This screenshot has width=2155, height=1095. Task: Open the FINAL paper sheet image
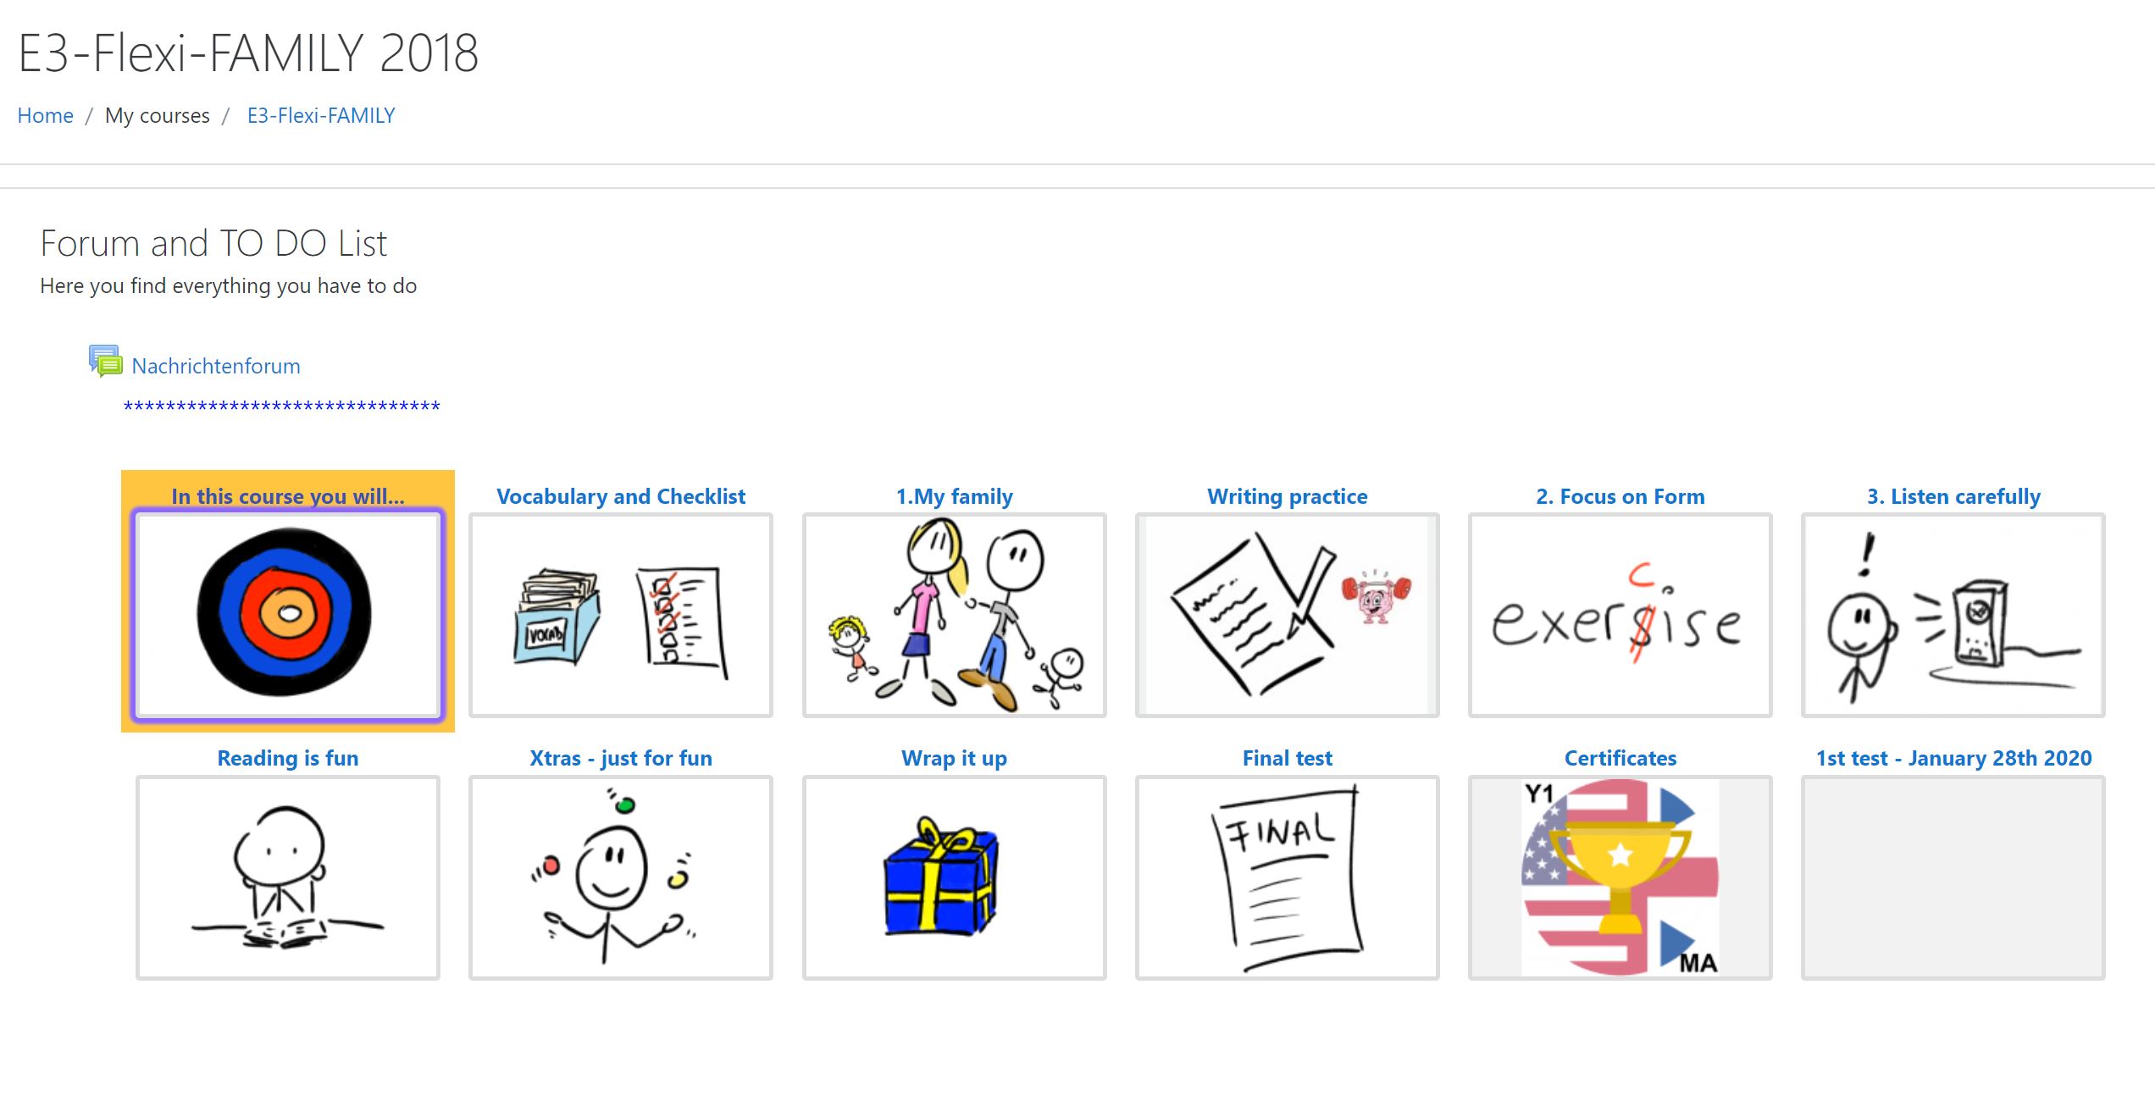pos(1287,877)
